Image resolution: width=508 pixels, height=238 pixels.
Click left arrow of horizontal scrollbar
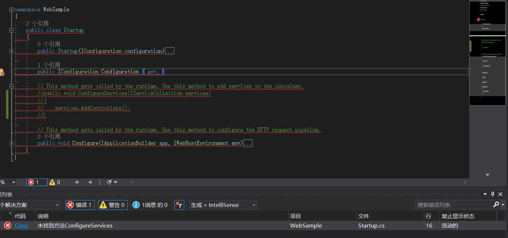[x=132, y=182]
